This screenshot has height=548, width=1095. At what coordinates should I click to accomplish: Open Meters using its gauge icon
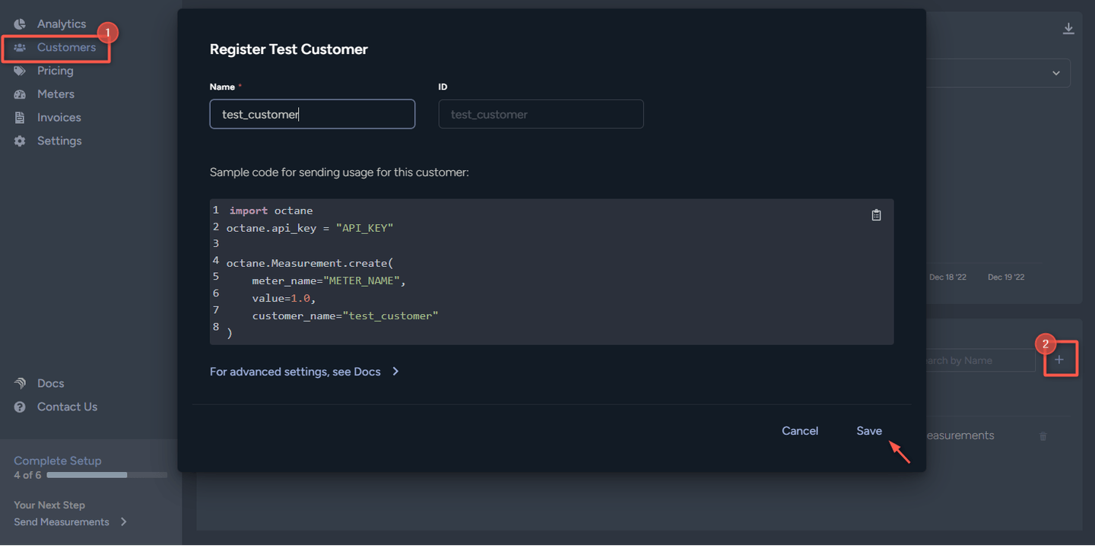(21, 93)
